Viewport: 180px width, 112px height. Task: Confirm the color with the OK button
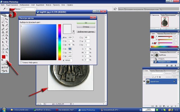coord(86,23)
